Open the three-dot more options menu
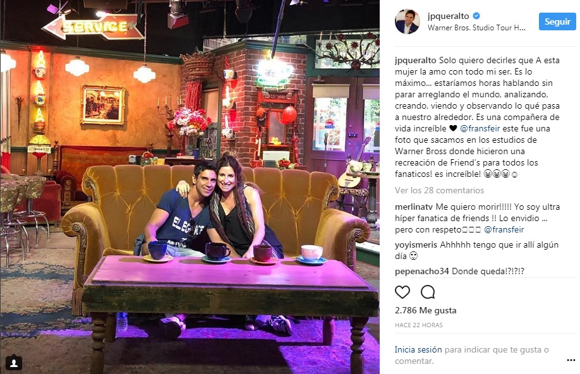The width and height of the screenshot is (580, 374). [x=571, y=360]
